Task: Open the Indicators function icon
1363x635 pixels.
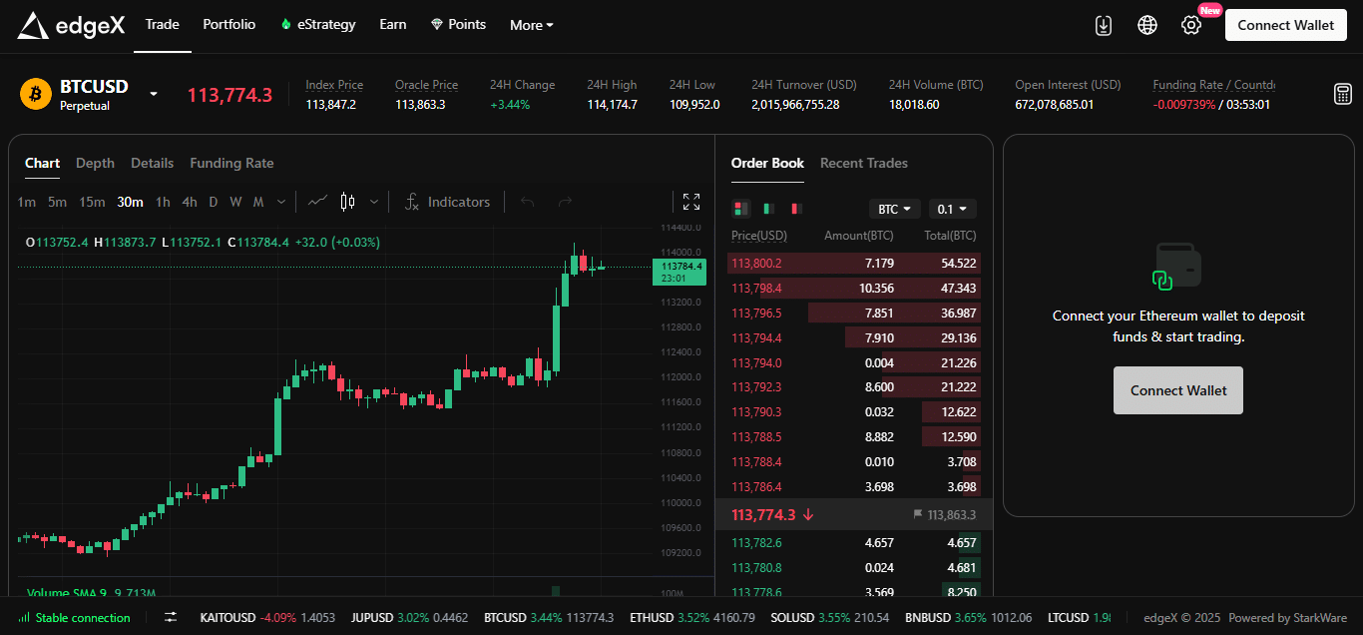Action: 411,202
